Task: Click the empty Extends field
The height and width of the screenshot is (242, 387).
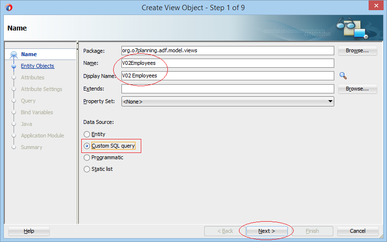Action: (227, 89)
